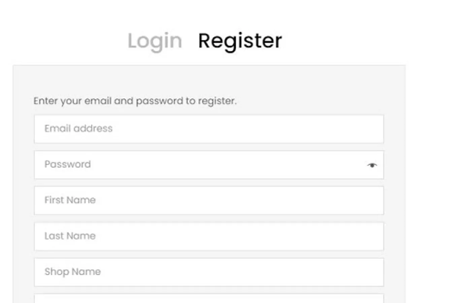
Task: Switch to the Login tab
Action: pos(155,41)
